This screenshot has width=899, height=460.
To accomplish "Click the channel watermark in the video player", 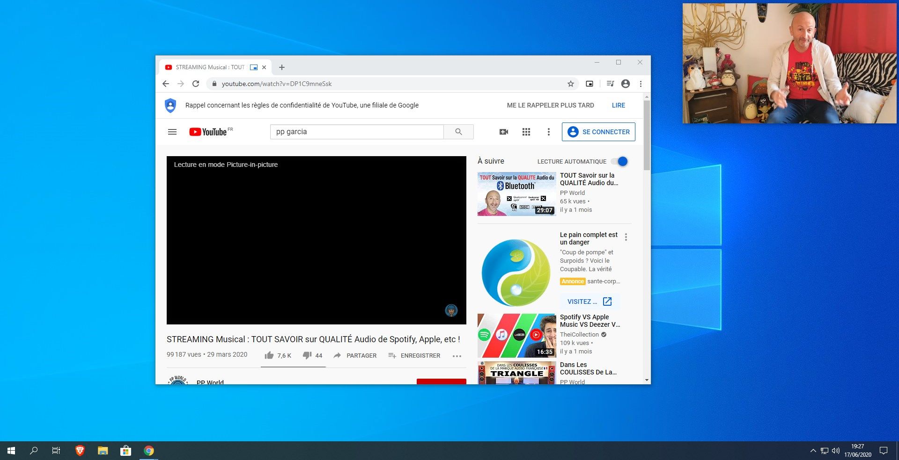I will [x=451, y=310].
